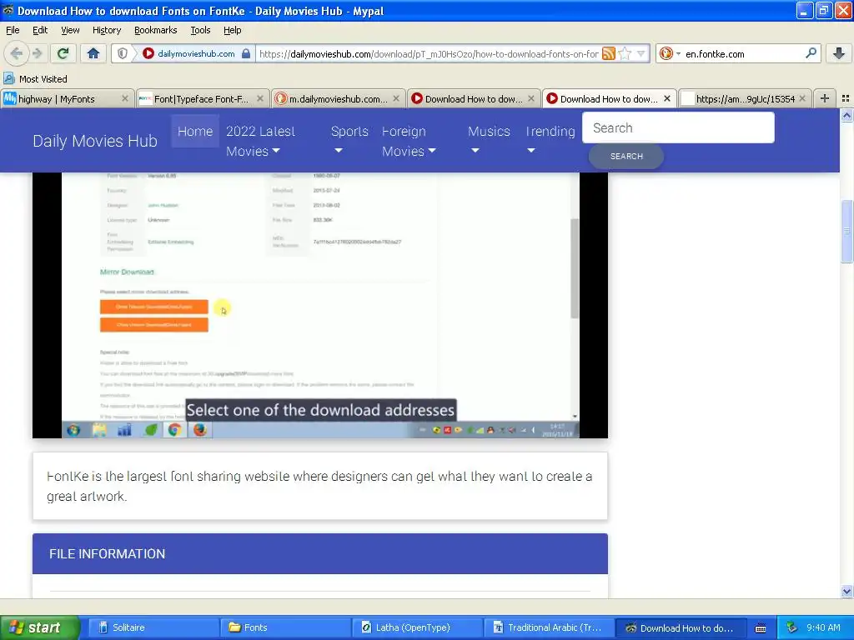Click the magnifier icon in browser search box
The height and width of the screenshot is (640, 854).
[811, 53]
